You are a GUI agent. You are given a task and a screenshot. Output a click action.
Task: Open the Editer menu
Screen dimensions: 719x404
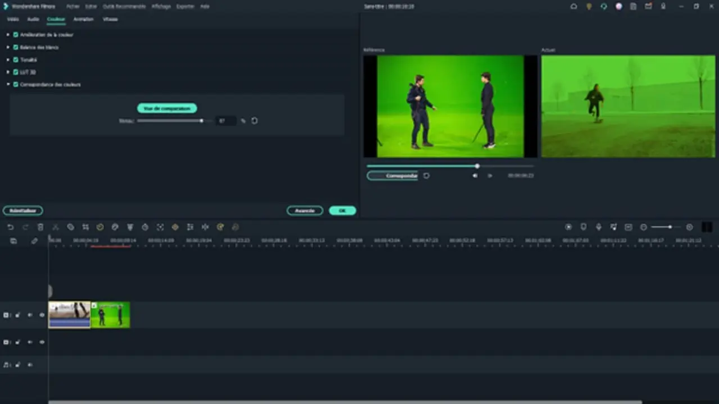tap(91, 6)
